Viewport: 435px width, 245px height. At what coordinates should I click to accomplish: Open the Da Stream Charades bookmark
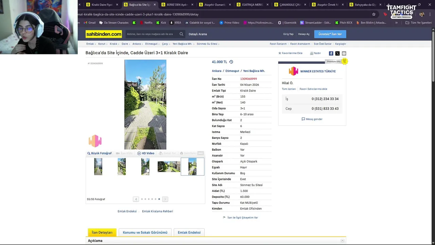pyautogui.click(x=114, y=23)
